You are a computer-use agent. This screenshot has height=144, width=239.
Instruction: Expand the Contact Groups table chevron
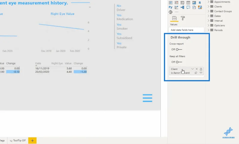pyautogui.click(x=208, y=11)
